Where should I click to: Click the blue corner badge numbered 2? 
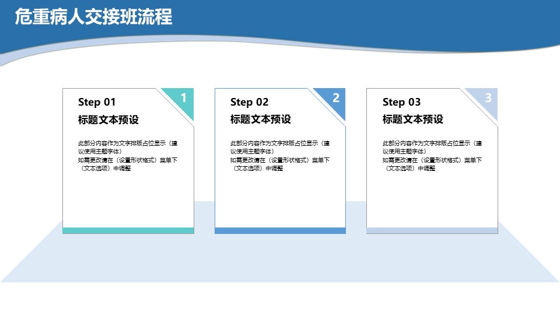[x=335, y=99]
